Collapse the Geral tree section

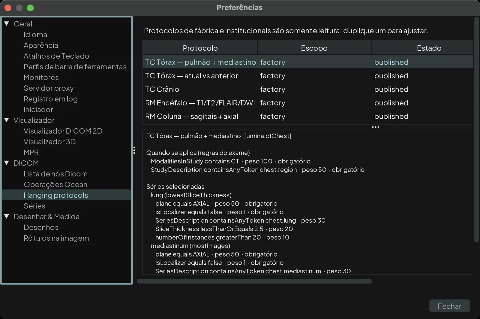[7, 23]
